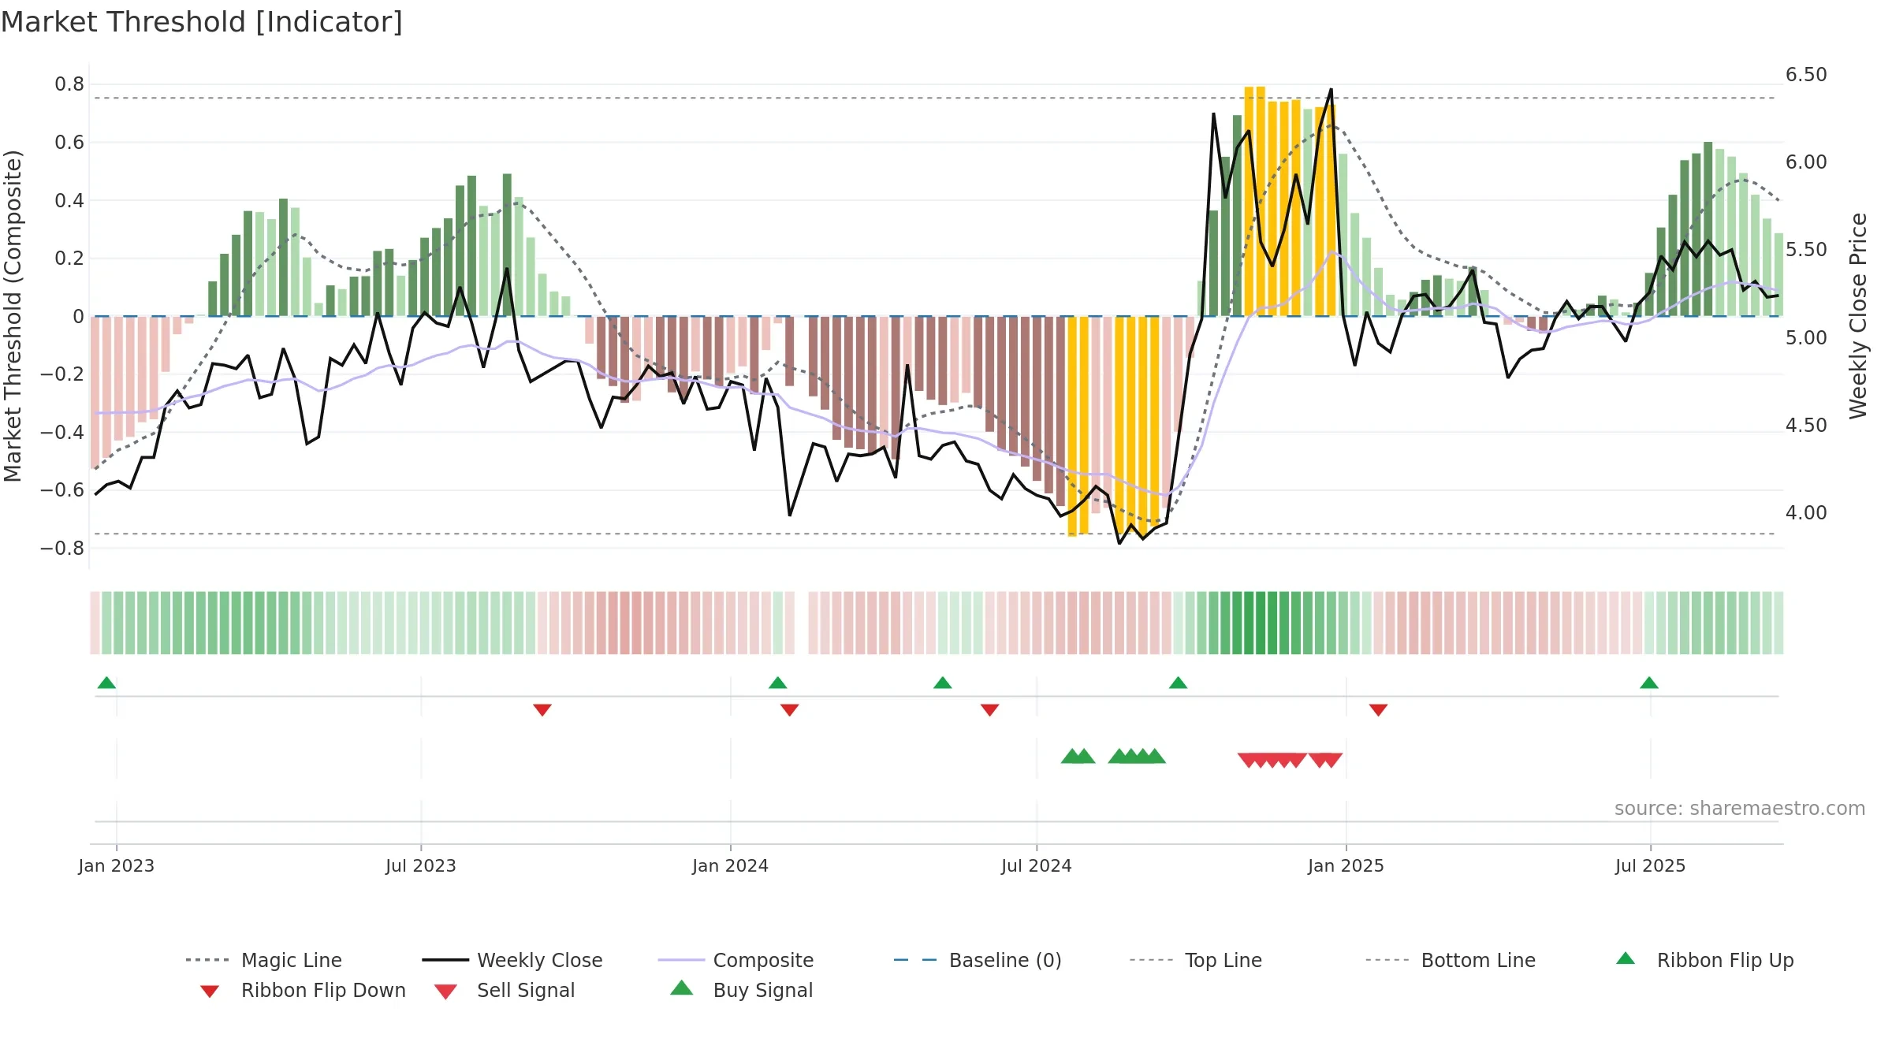Image resolution: width=1892 pixels, height=1064 pixels.
Task: Click the Jul 2025 axis label
Action: (x=1651, y=865)
